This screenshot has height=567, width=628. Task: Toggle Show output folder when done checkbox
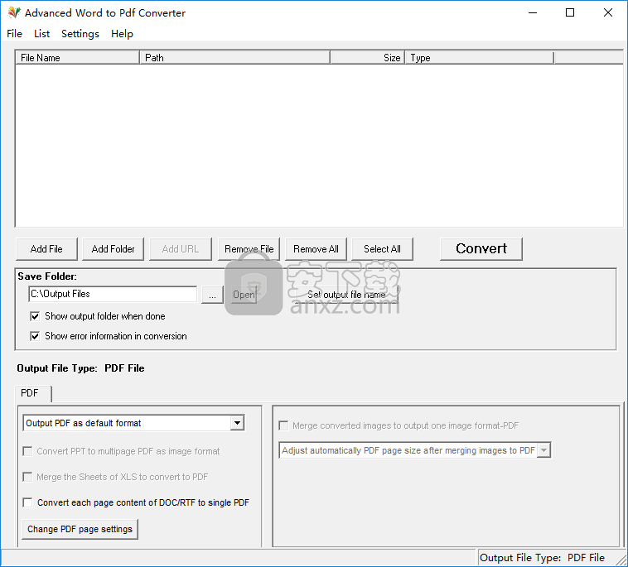[35, 316]
